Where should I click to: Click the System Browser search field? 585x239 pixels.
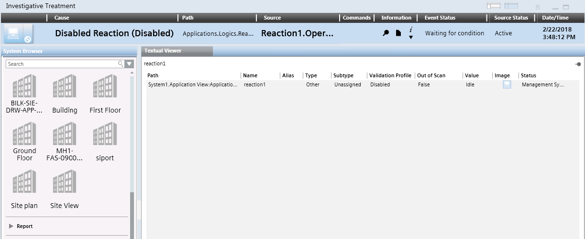coord(61,64)
